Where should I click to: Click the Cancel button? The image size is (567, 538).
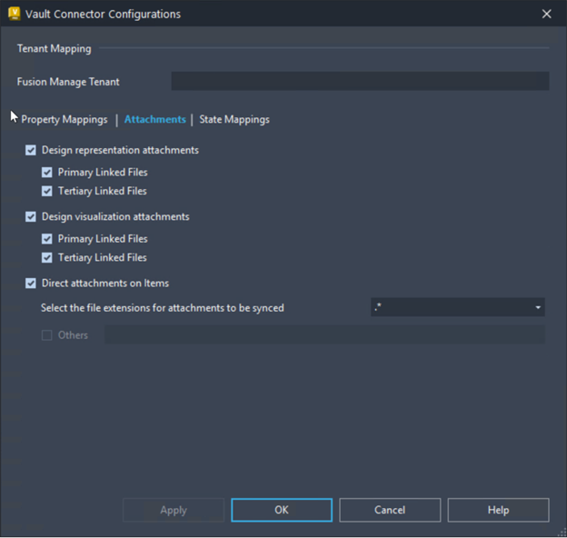pyautogui.click(x=390, y=510)
